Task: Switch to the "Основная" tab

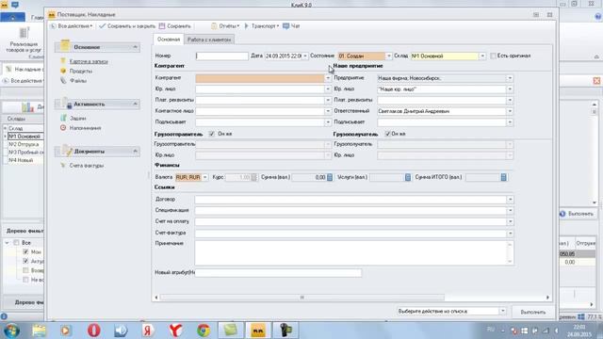Action: click(169, 40)
